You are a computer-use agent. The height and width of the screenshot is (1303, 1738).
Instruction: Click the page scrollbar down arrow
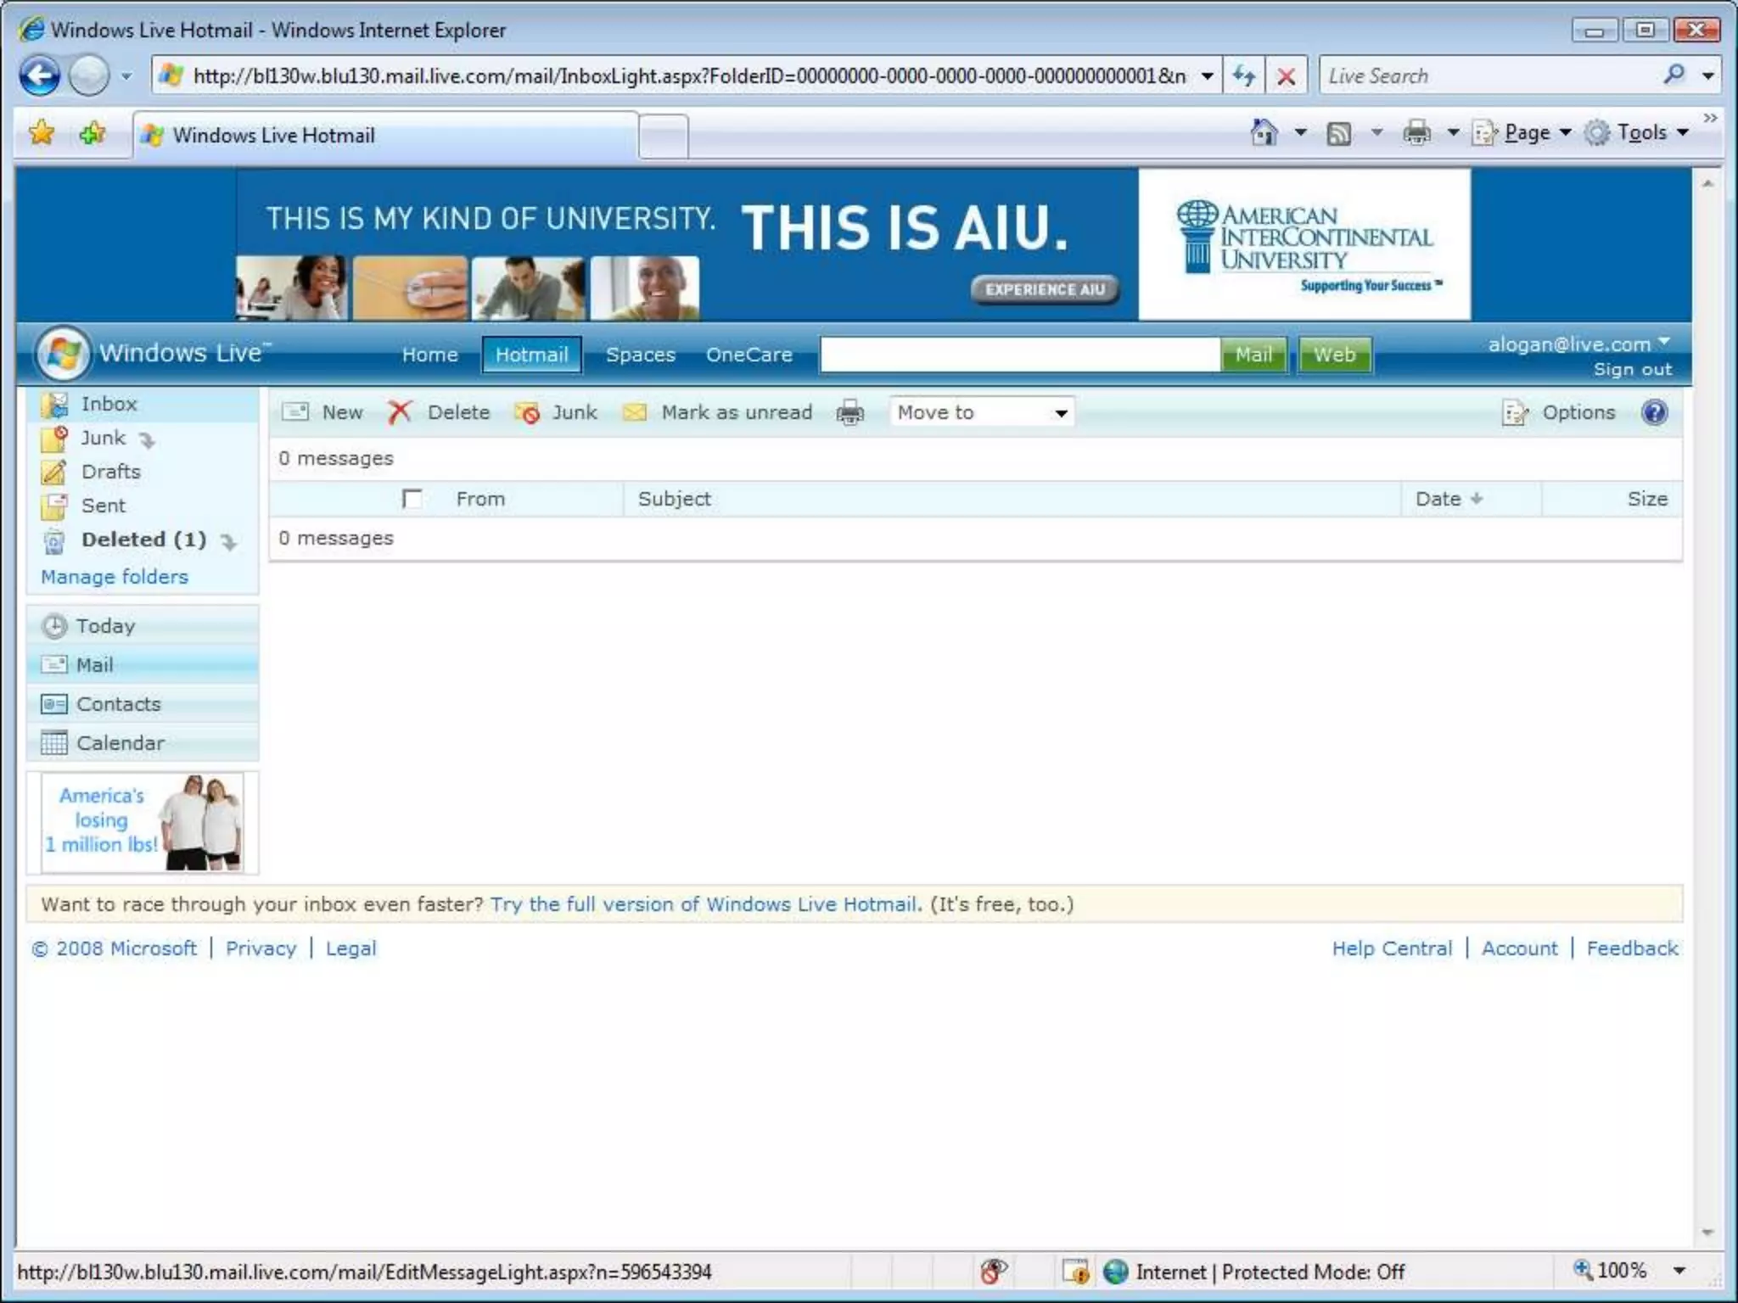tap(1707, 1233)
